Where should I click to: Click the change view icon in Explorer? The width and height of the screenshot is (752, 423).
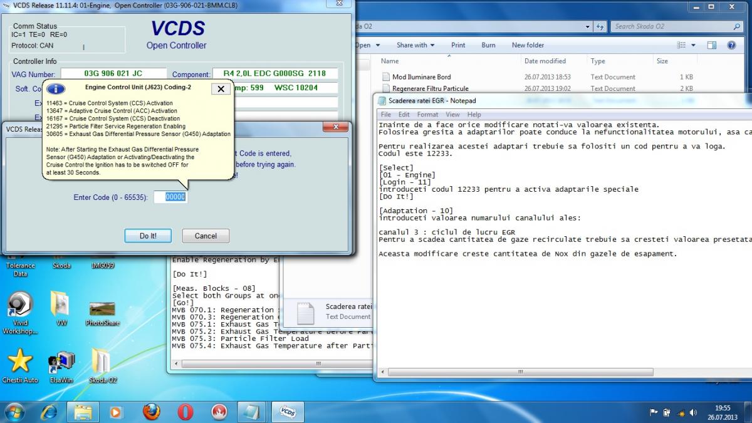pyautogui.click(x=682, y=45)
